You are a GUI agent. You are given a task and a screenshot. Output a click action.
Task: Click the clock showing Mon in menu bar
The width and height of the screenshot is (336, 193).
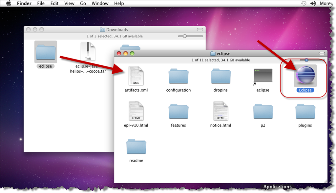(x=325, y=3)
